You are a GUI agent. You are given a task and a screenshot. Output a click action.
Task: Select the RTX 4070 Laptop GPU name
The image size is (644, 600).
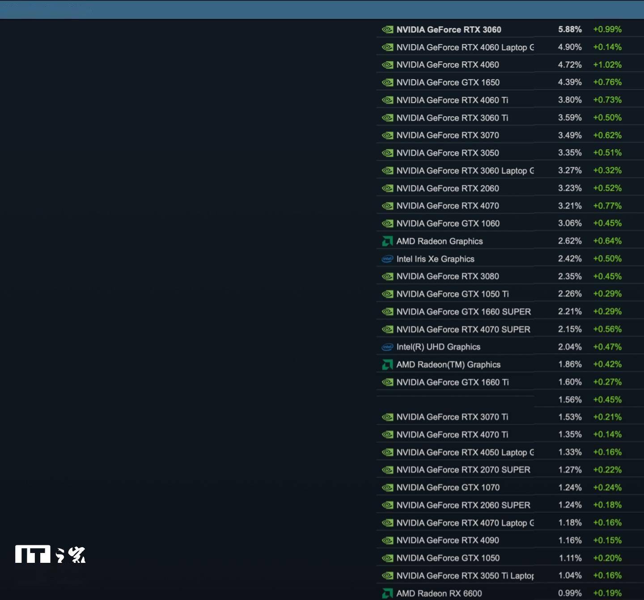click(465, 523)
